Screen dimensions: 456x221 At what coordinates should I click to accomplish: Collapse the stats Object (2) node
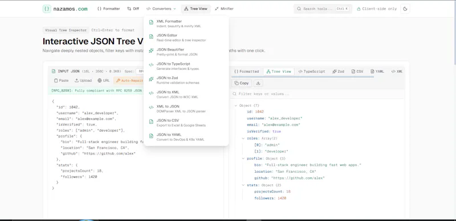tap(243, 185)
